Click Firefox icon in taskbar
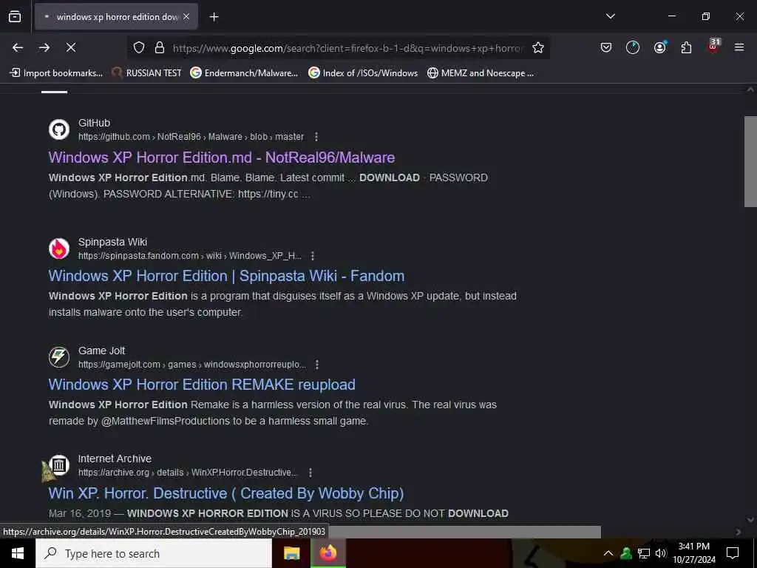The width and height of the screenshot is (757, 568). pos(327,553)
